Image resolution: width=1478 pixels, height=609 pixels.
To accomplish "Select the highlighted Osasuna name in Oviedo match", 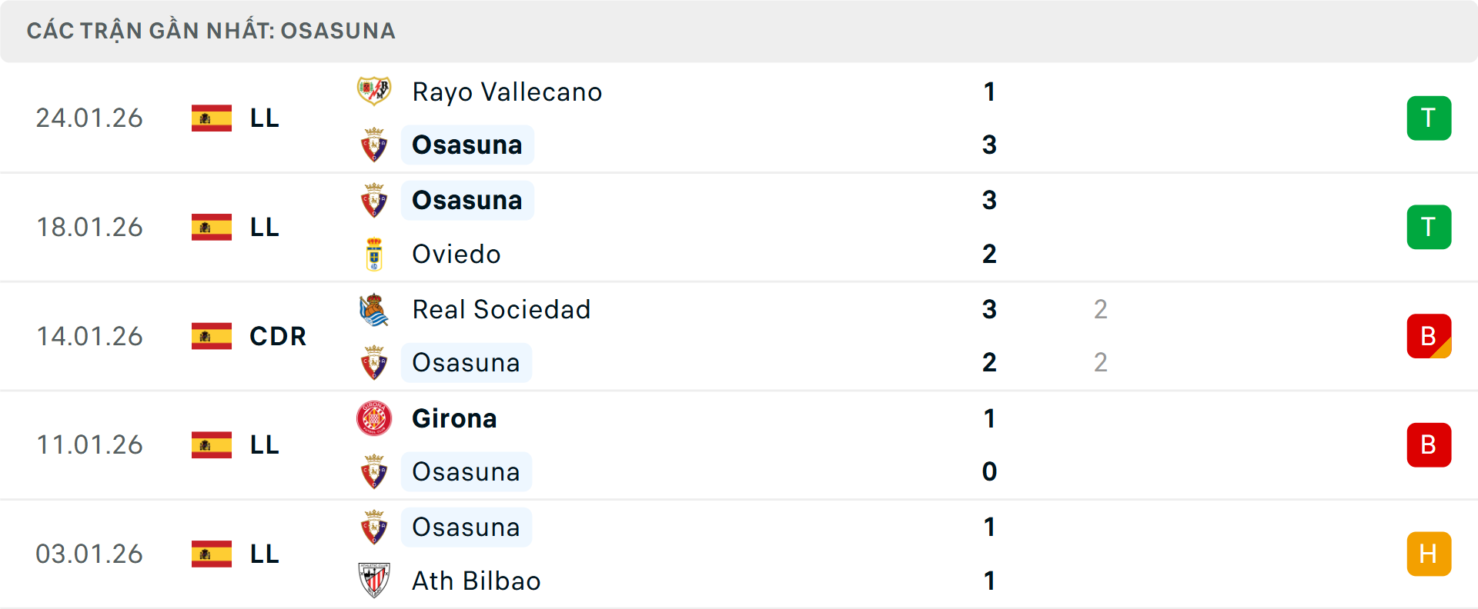I will click(x=466, y=200).
